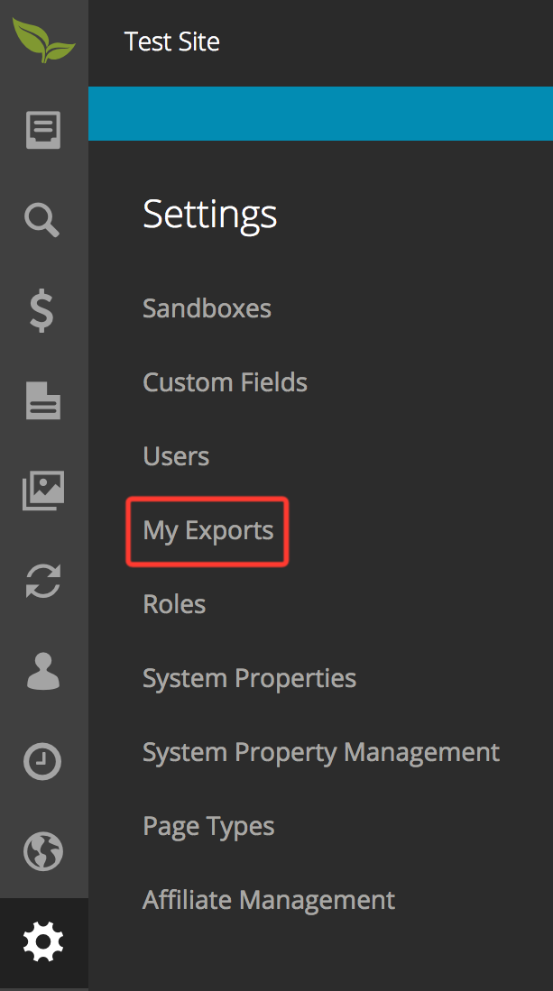The image size is (553, 991).
Task: Open the globe icon in sidebar
Action: (x=43, y=851)
